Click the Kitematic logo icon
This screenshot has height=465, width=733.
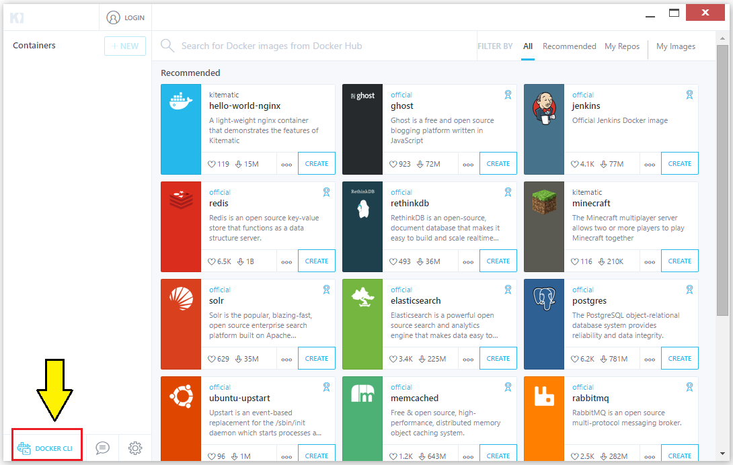17,17
